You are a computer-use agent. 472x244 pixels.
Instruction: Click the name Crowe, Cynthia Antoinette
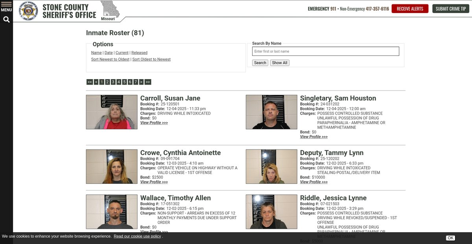181,153
